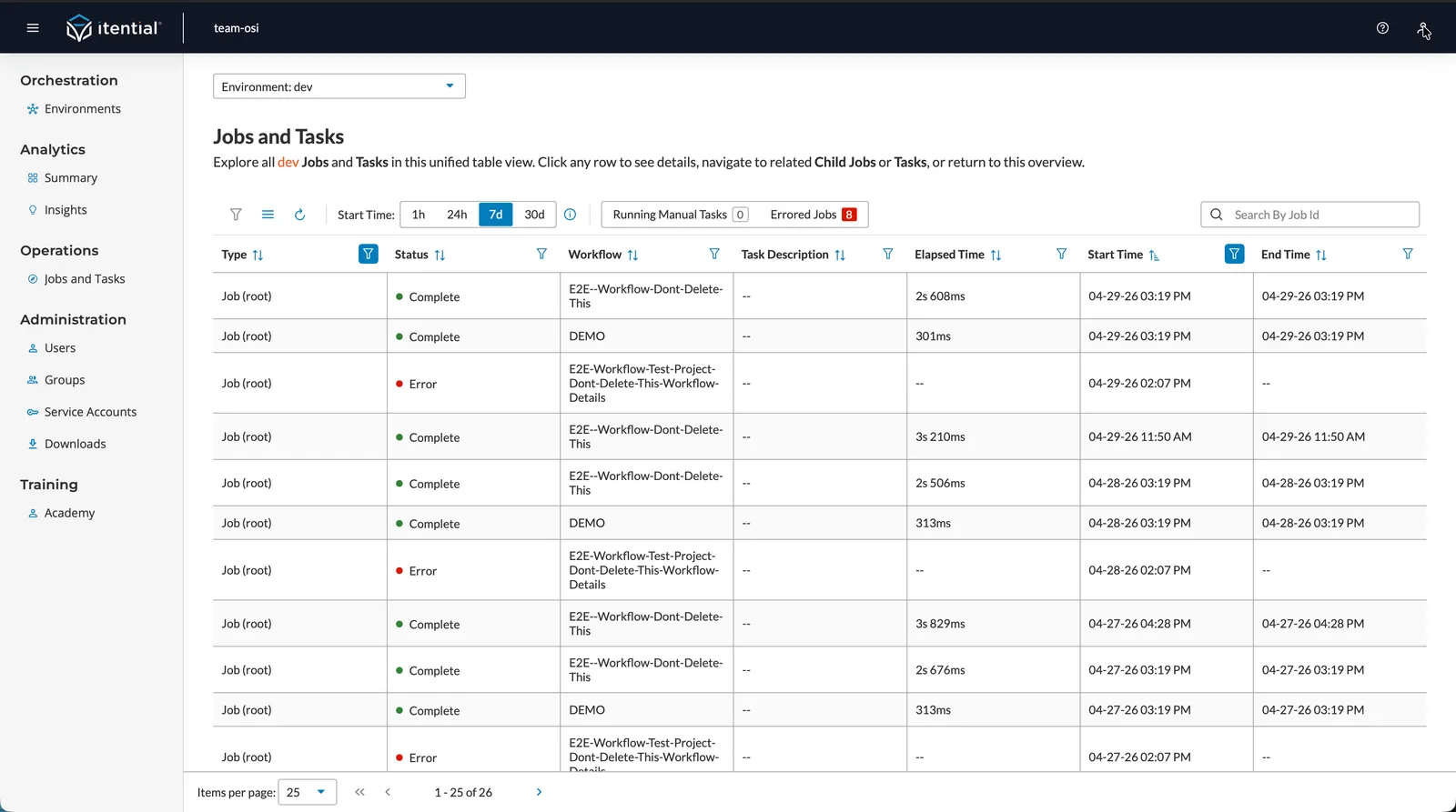Select the 7d start time range
Viewport: 1456px width, 812px height.
tap(496, 215)
